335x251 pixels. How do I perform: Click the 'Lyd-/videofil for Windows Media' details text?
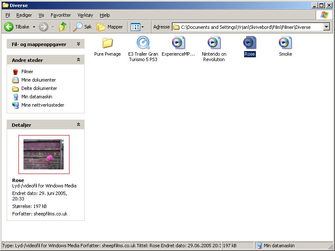pos(44,186)
